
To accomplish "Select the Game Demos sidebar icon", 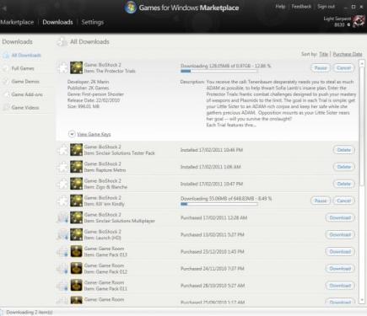I will pos(6,82).
